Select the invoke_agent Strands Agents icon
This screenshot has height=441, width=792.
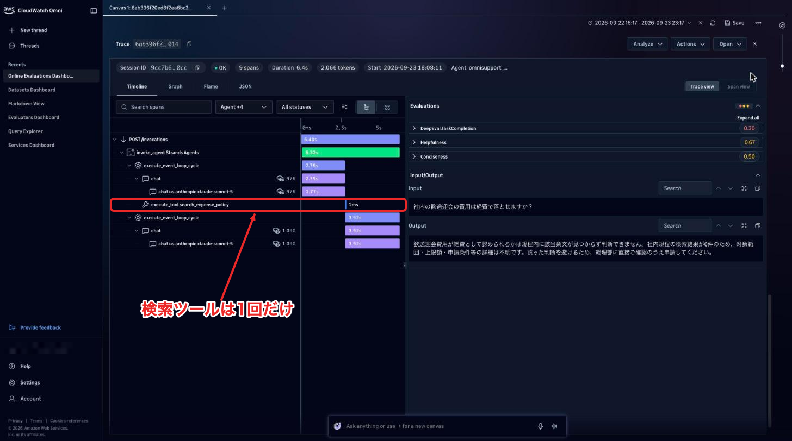coord(131,153)
